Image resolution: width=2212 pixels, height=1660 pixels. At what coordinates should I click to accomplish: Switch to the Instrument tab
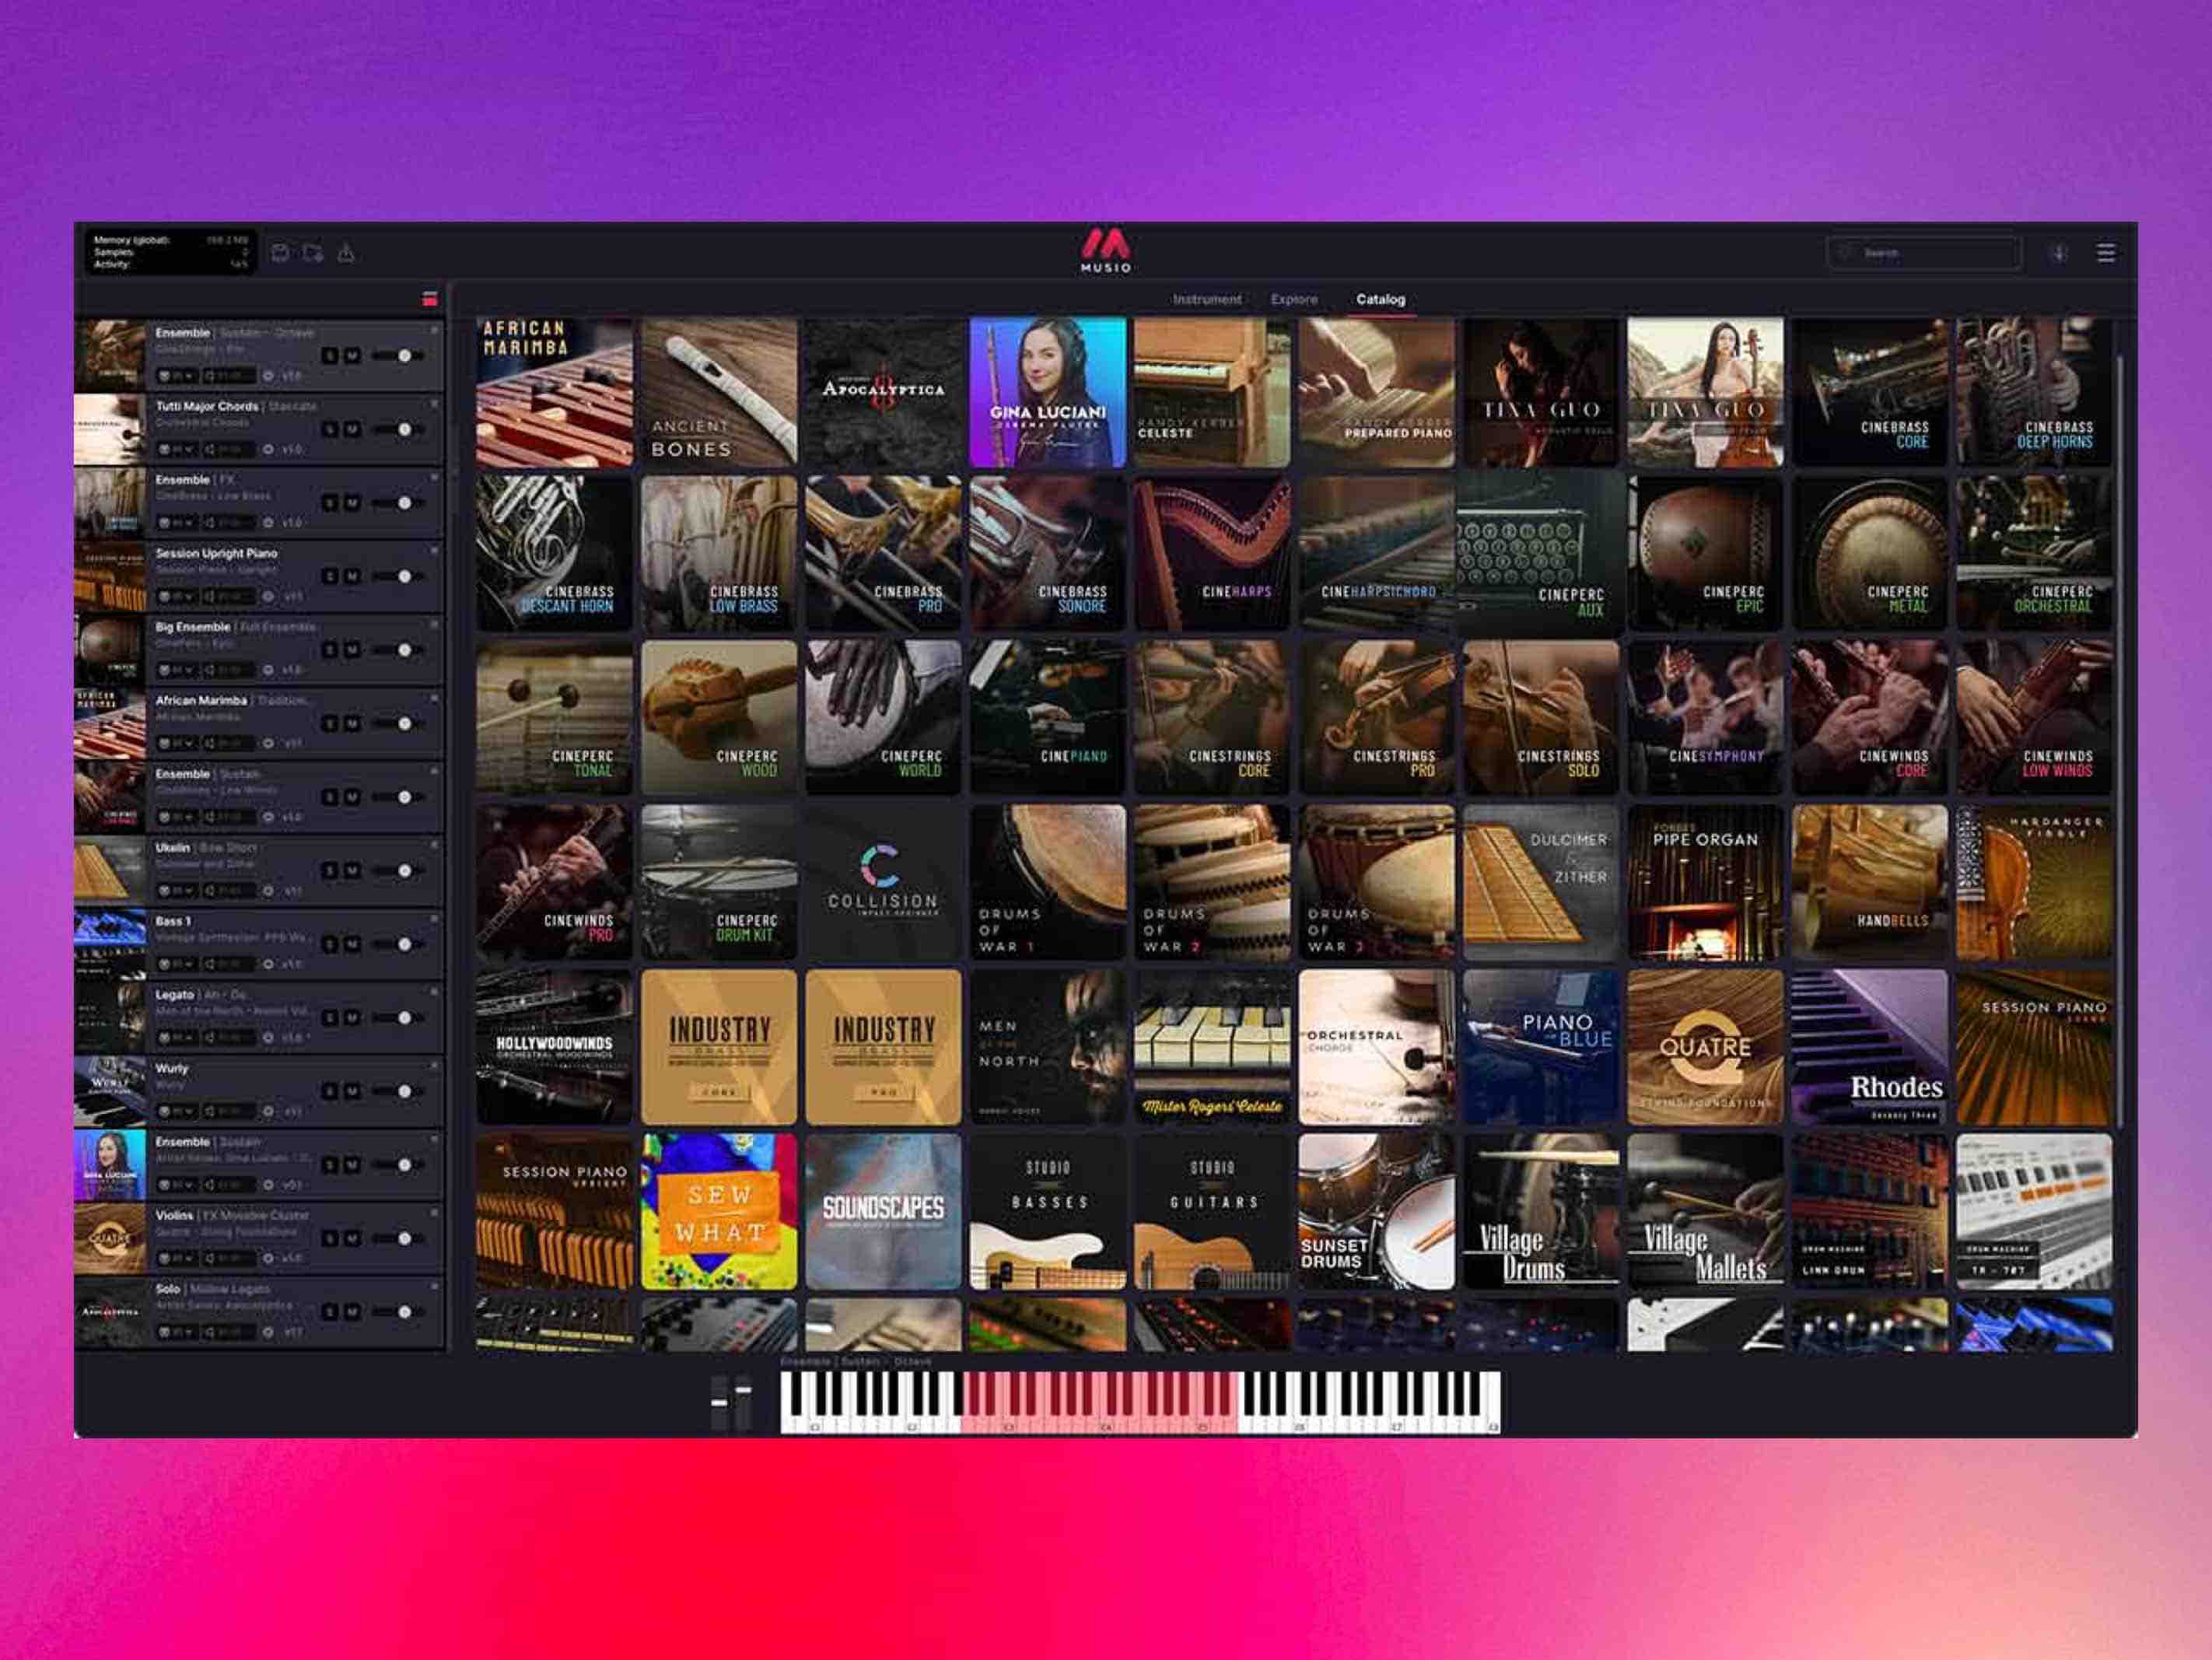tap(1206, 299)
